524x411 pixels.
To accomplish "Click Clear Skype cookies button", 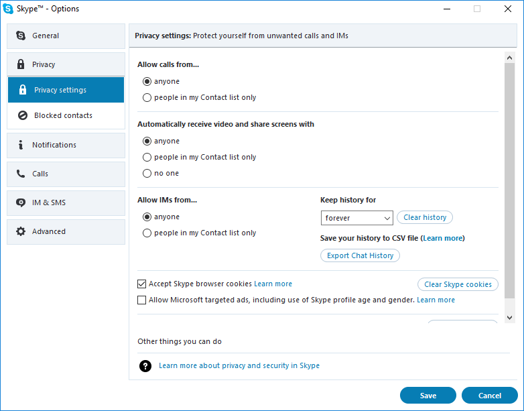I will (458, 284).
